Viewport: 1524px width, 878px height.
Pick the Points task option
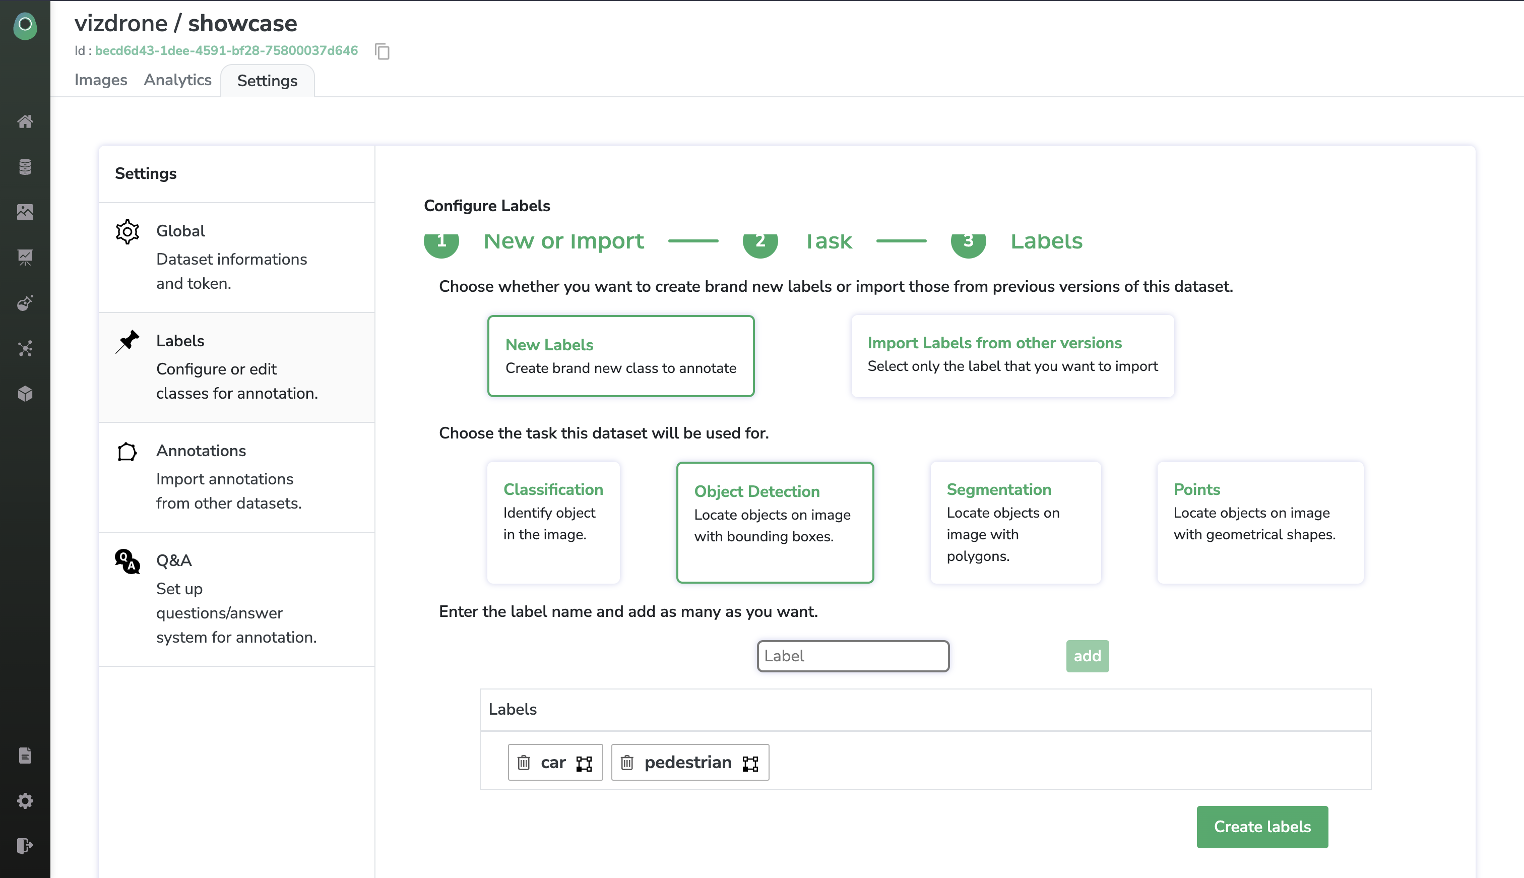click(1259, 522)
